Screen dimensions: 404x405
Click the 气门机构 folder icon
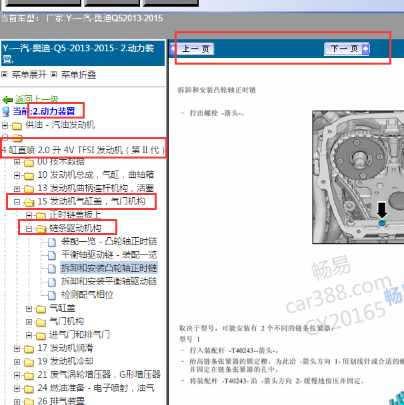(x=41, y=322)
